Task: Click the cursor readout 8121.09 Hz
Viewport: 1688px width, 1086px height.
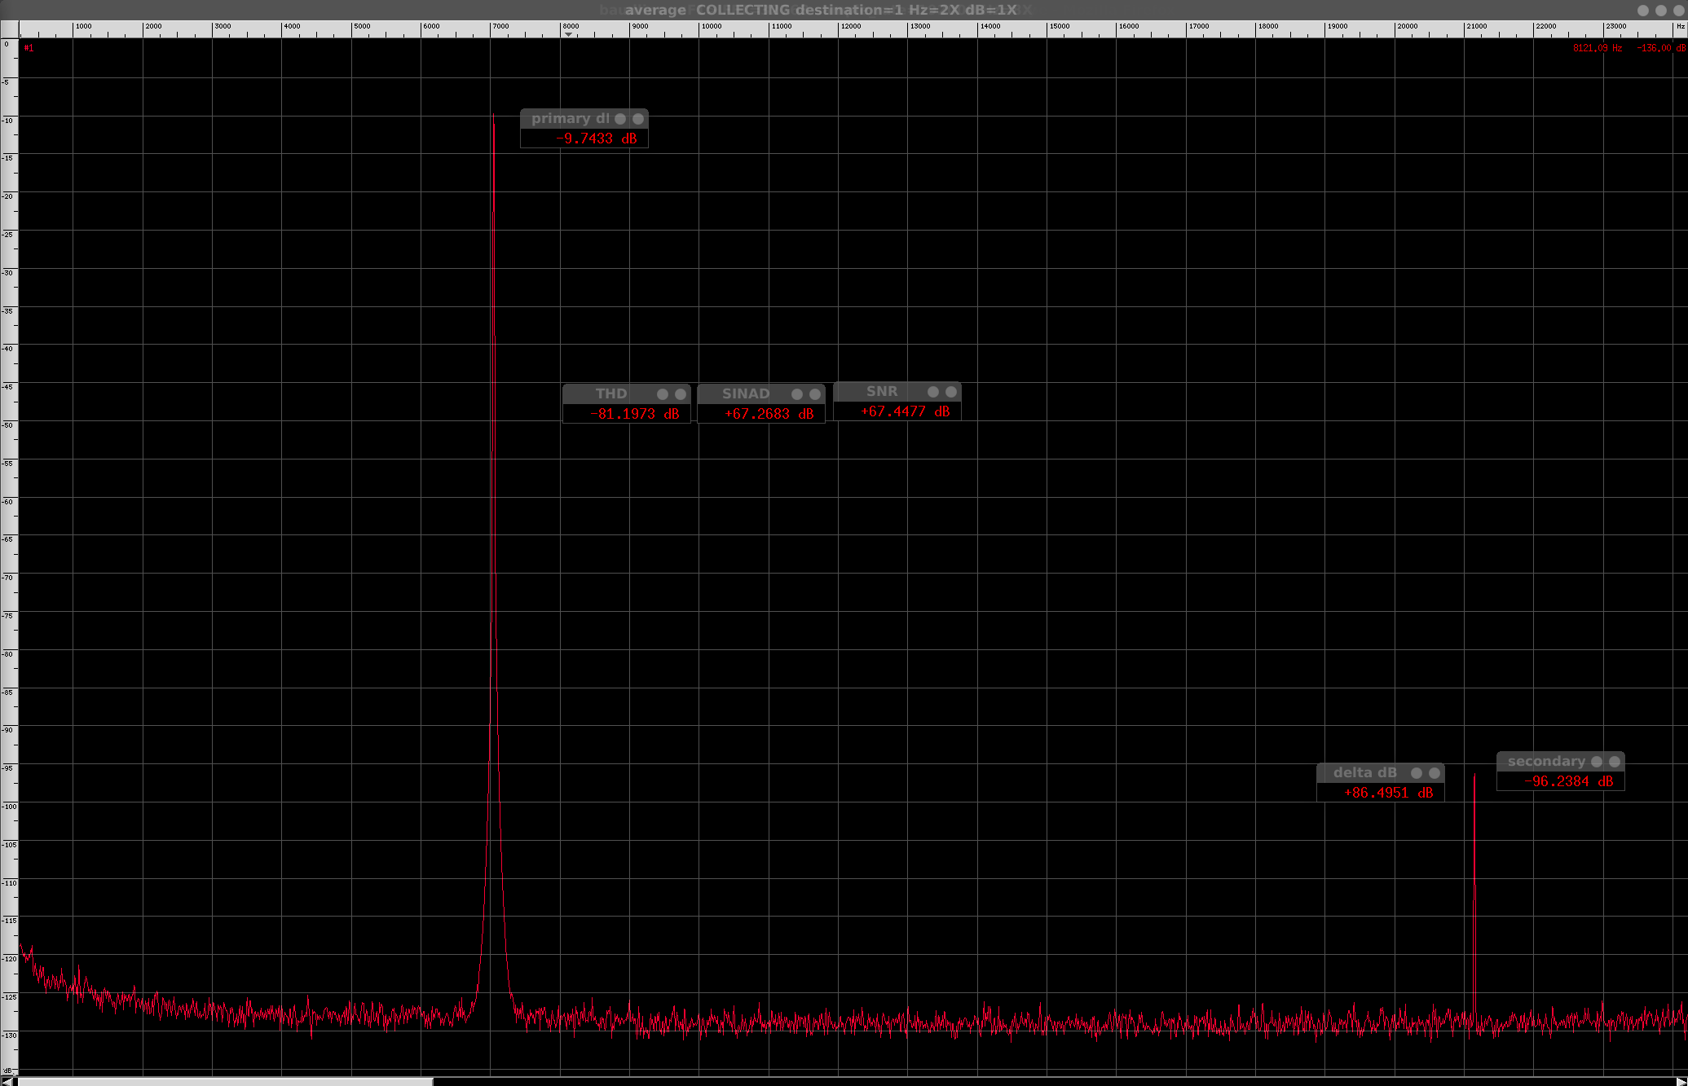Action: tap(1597, 49)
